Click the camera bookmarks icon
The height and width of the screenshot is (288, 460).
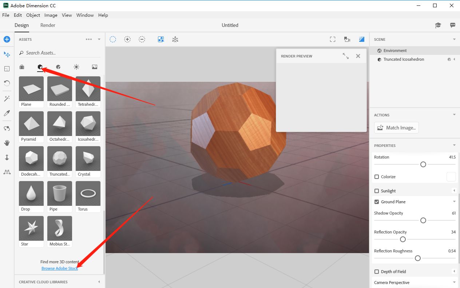pyautogui.click(x=347, y=39)
